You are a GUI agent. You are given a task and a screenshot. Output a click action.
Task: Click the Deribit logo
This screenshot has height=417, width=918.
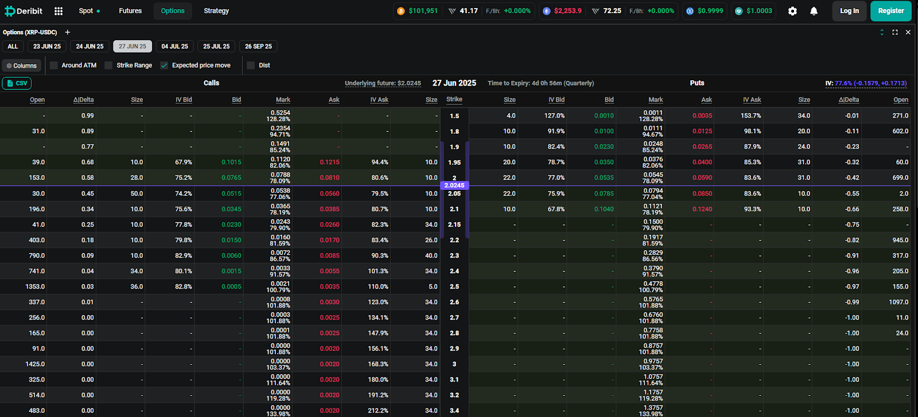(24, 11)
